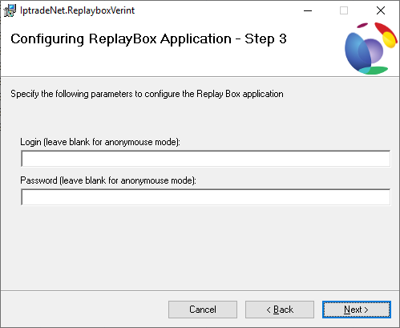The image size is (400, 328).
Task: Click the greyed-out maximize button
Action: click(344, 10)
